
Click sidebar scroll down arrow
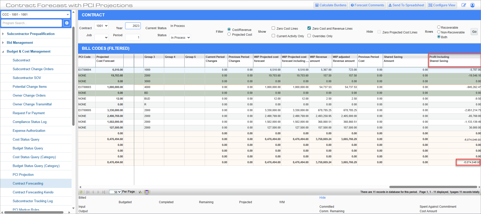point(73,208)
